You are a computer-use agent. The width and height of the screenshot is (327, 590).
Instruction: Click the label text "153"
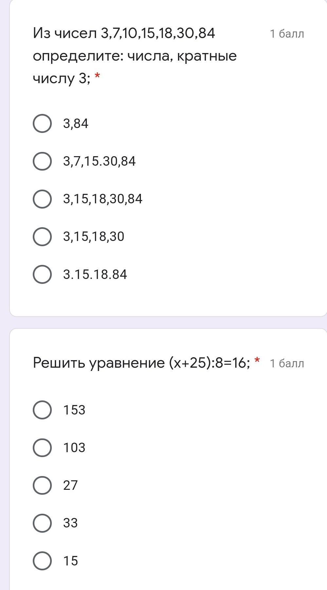pos(74,410)
